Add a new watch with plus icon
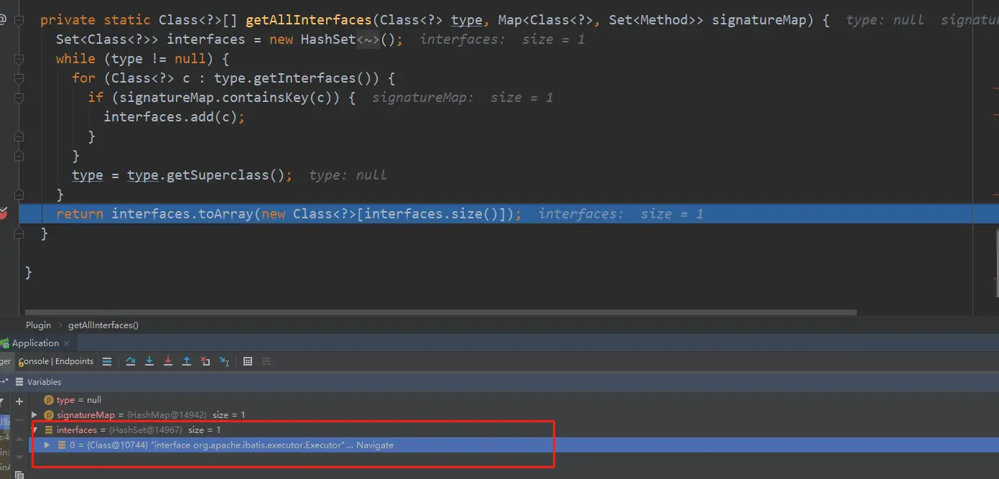The width and height of the screenshot is (999, 479). 19,401
